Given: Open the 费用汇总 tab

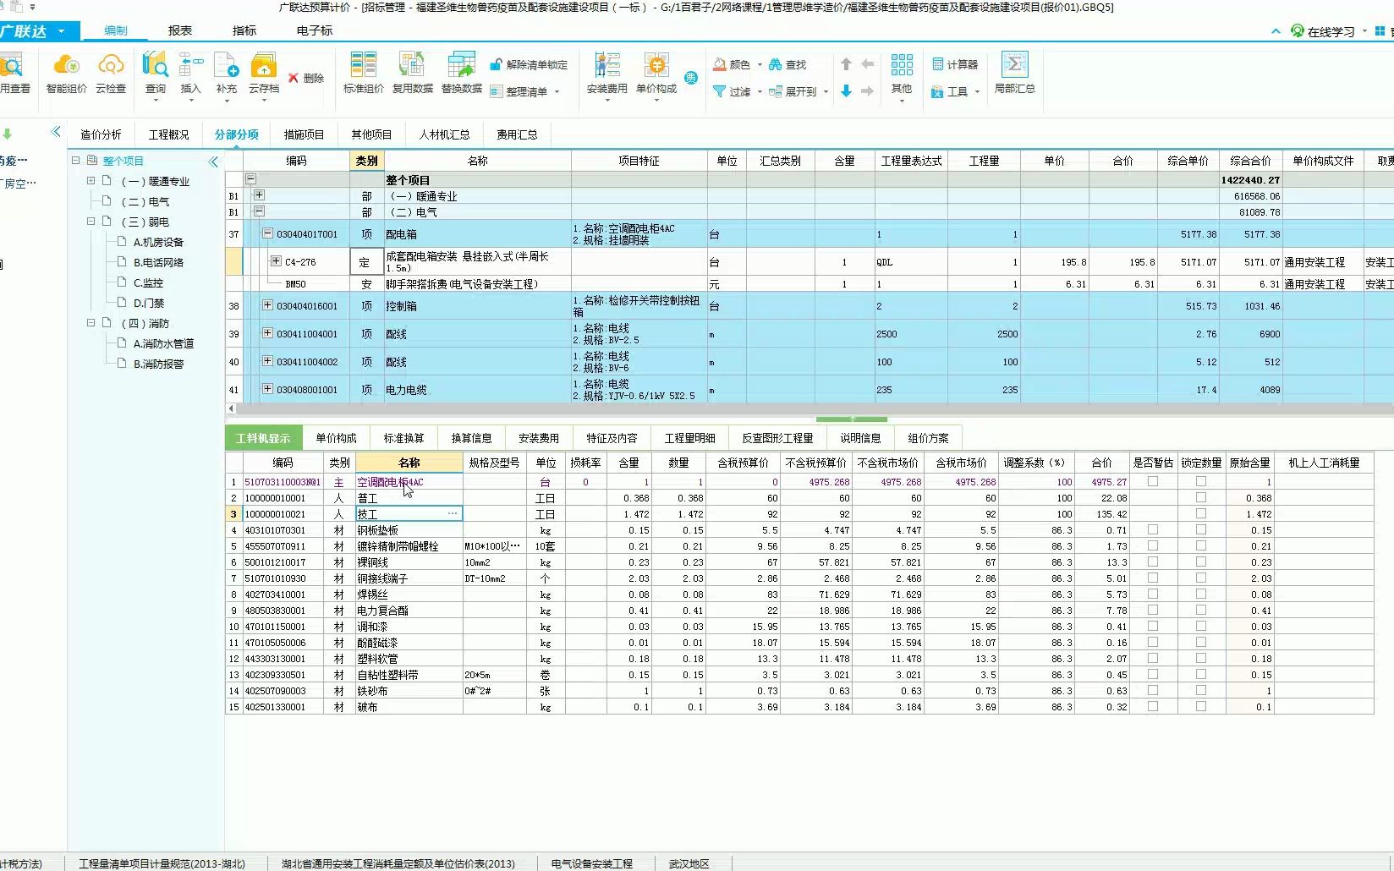Looking at the screenshot, I should [517, 134].
